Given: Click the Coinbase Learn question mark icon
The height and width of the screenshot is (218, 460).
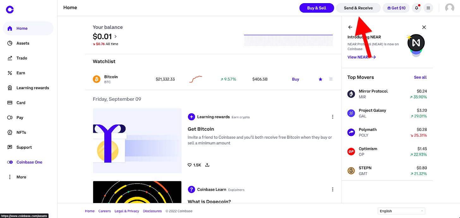Looking at the screenshot, I should pyautogui.click(x=191, y=190).
